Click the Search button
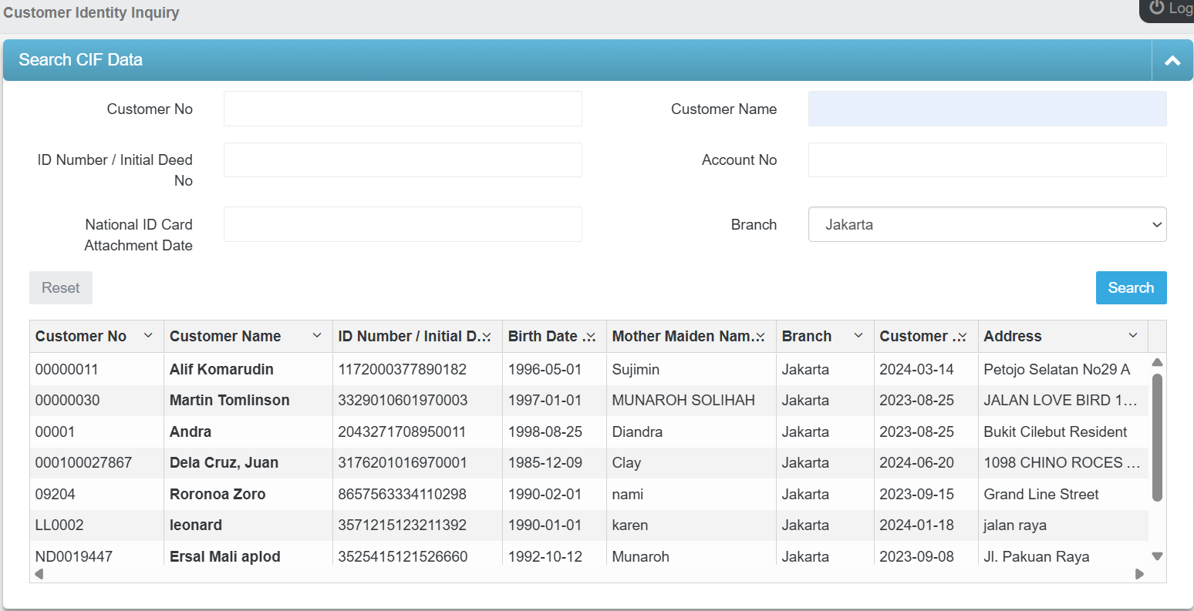 1131,287
